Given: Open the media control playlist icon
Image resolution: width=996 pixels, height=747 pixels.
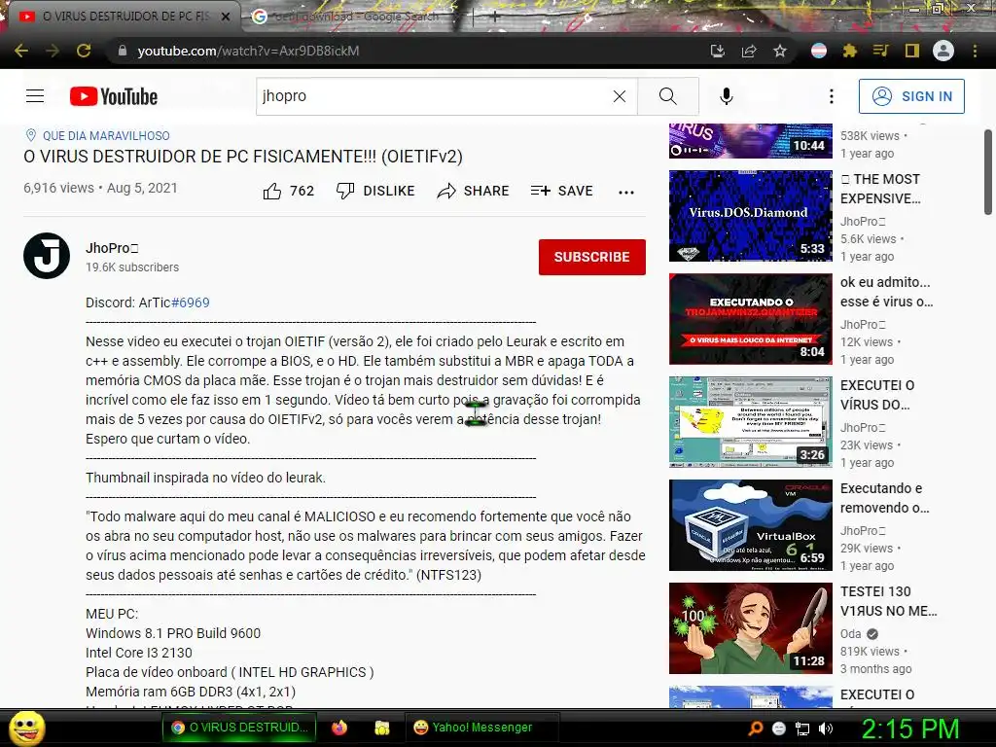Looking at the screenshot, I should (880, 51).
